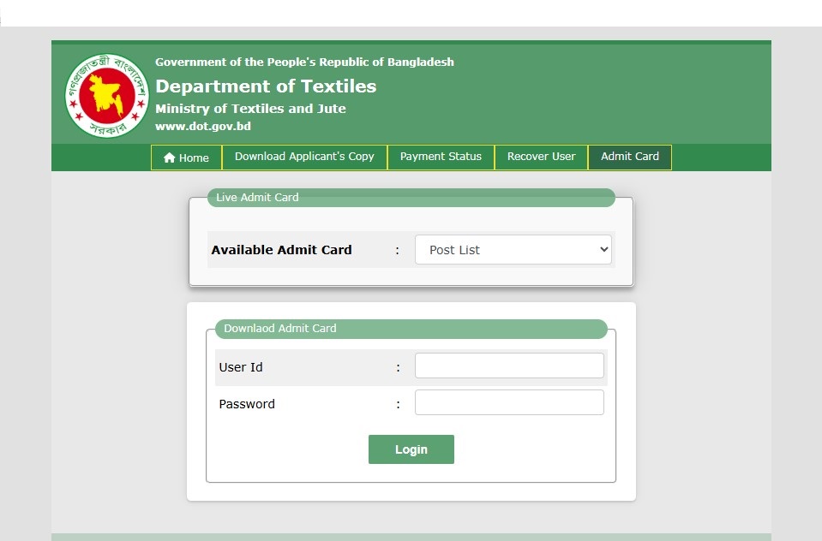
Task: Focus the Password input field
Action: click(509, 402)
